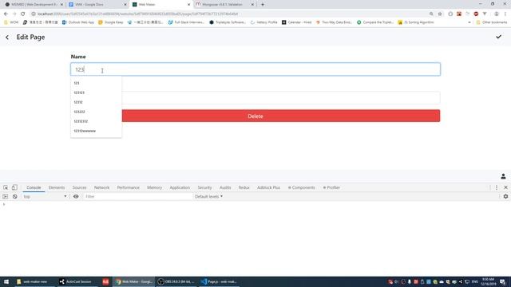This screenshot has width=511, height=287.
Task: Open the JS Sorting Algorithm bookmark
Action: click(416, 22)
